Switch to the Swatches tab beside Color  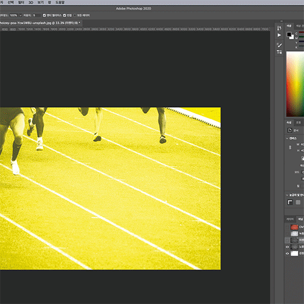pyautogui.click(x=299, y=26)
